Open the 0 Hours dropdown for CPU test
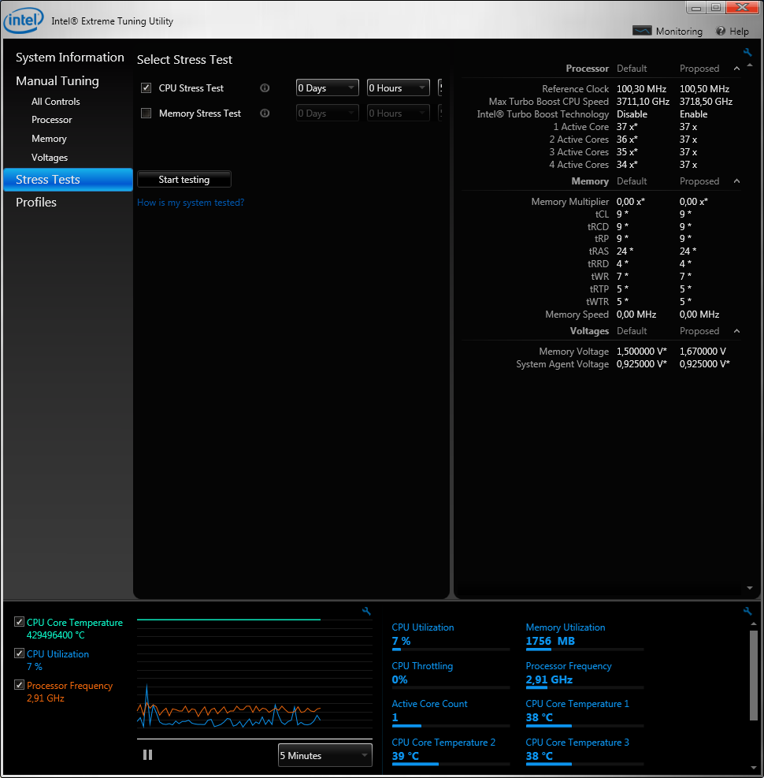The height and width of the screenshot is (778, 764). (x=398, y=88)
